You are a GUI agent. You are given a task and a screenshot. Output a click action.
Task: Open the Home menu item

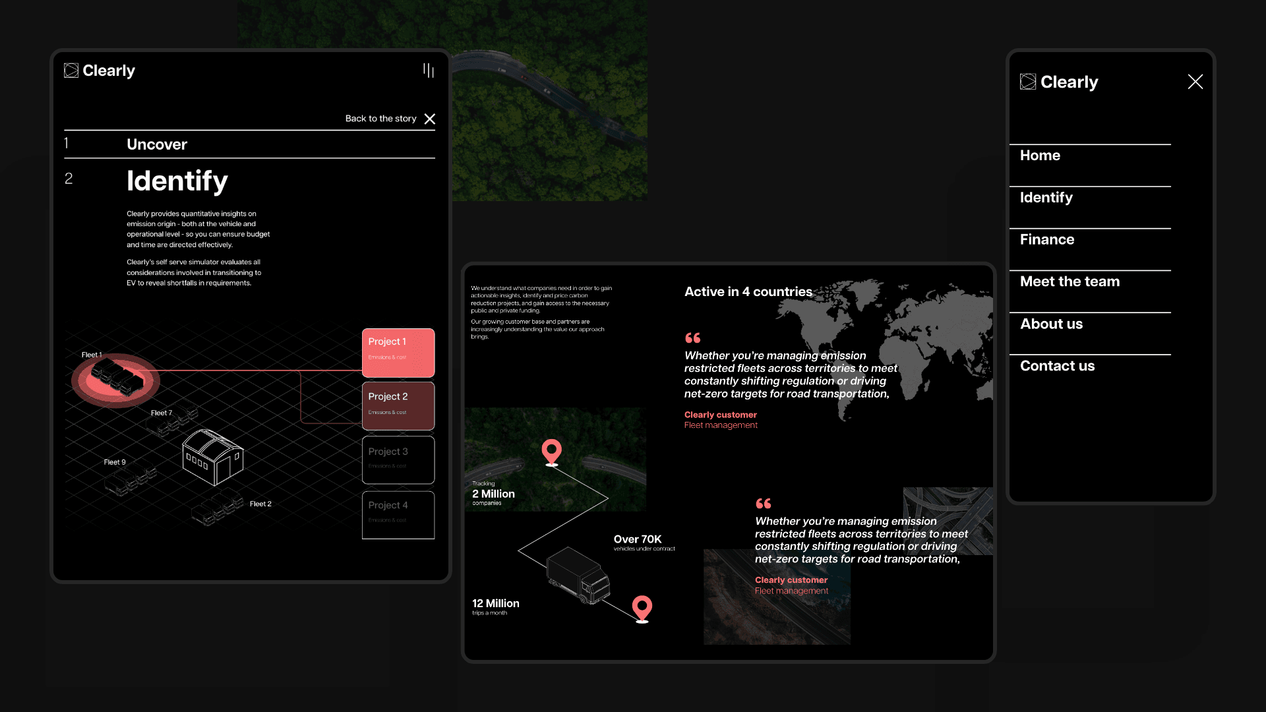click(1040, 156)
